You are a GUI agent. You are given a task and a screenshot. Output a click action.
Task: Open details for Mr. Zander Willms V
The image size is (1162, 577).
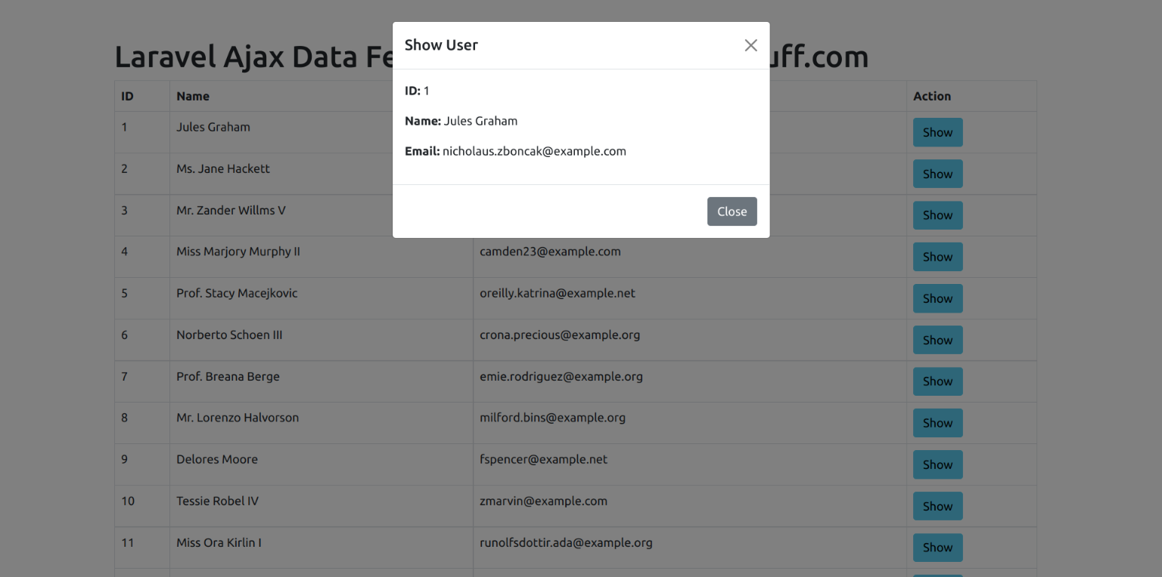(937, 215)
